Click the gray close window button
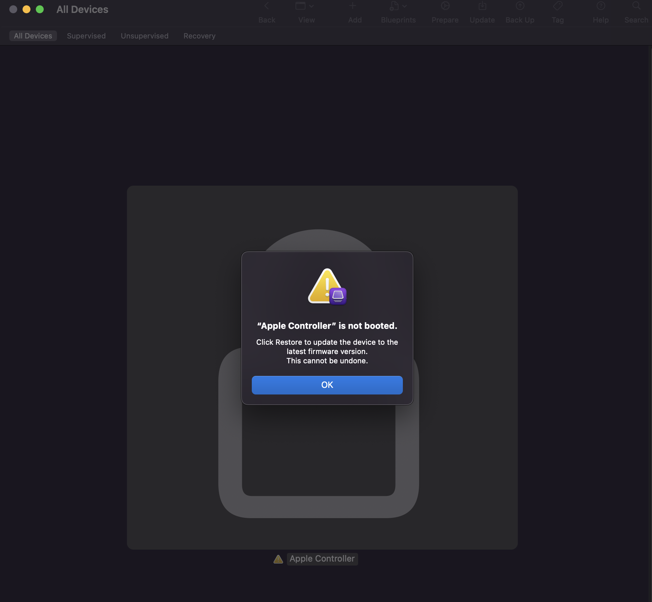This screenshot has width=652, height=602. point(13,9)
